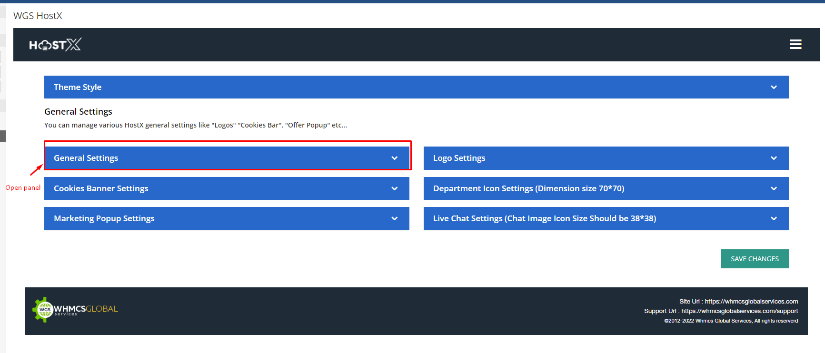Viewport: 825px width, 353px height.
Task: Click the chevron on the Theme Style bar
Action: (x=774, y=88)
